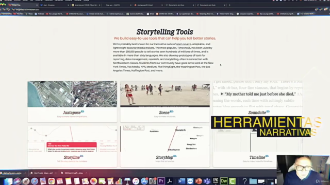The image size is (330, 185).
Task: Switch to Sign up CARTO tab
Action: [117, 5]
